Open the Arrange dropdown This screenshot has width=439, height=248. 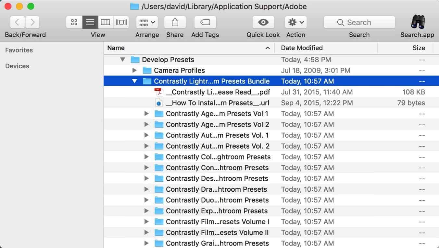[147, 22]
